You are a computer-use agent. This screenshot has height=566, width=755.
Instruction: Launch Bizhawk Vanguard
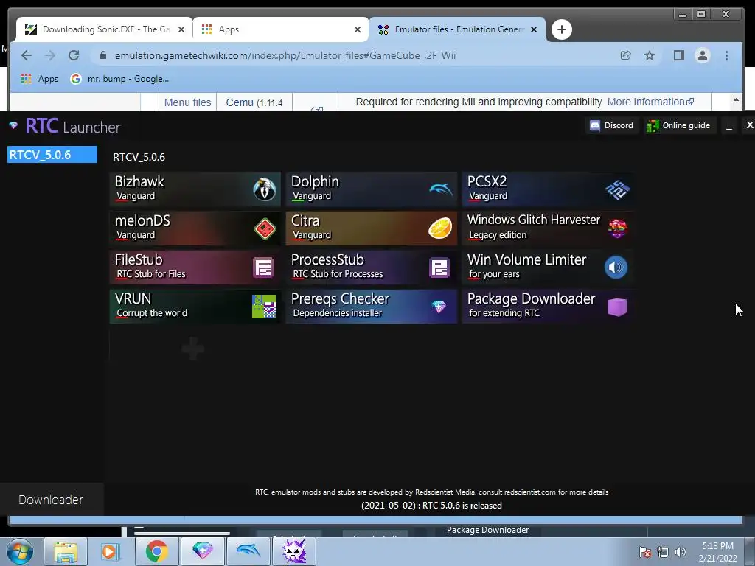point(195,189)
